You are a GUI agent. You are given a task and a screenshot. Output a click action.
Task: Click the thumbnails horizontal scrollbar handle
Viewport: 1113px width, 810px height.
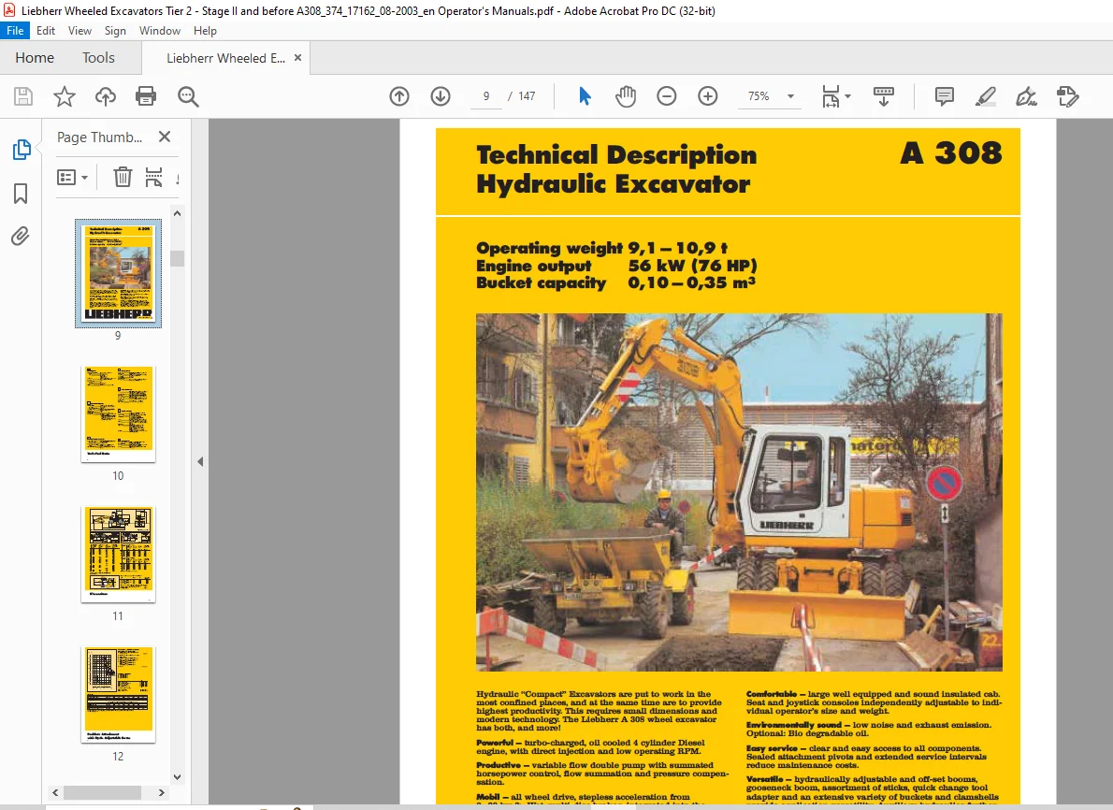[102, 792]
